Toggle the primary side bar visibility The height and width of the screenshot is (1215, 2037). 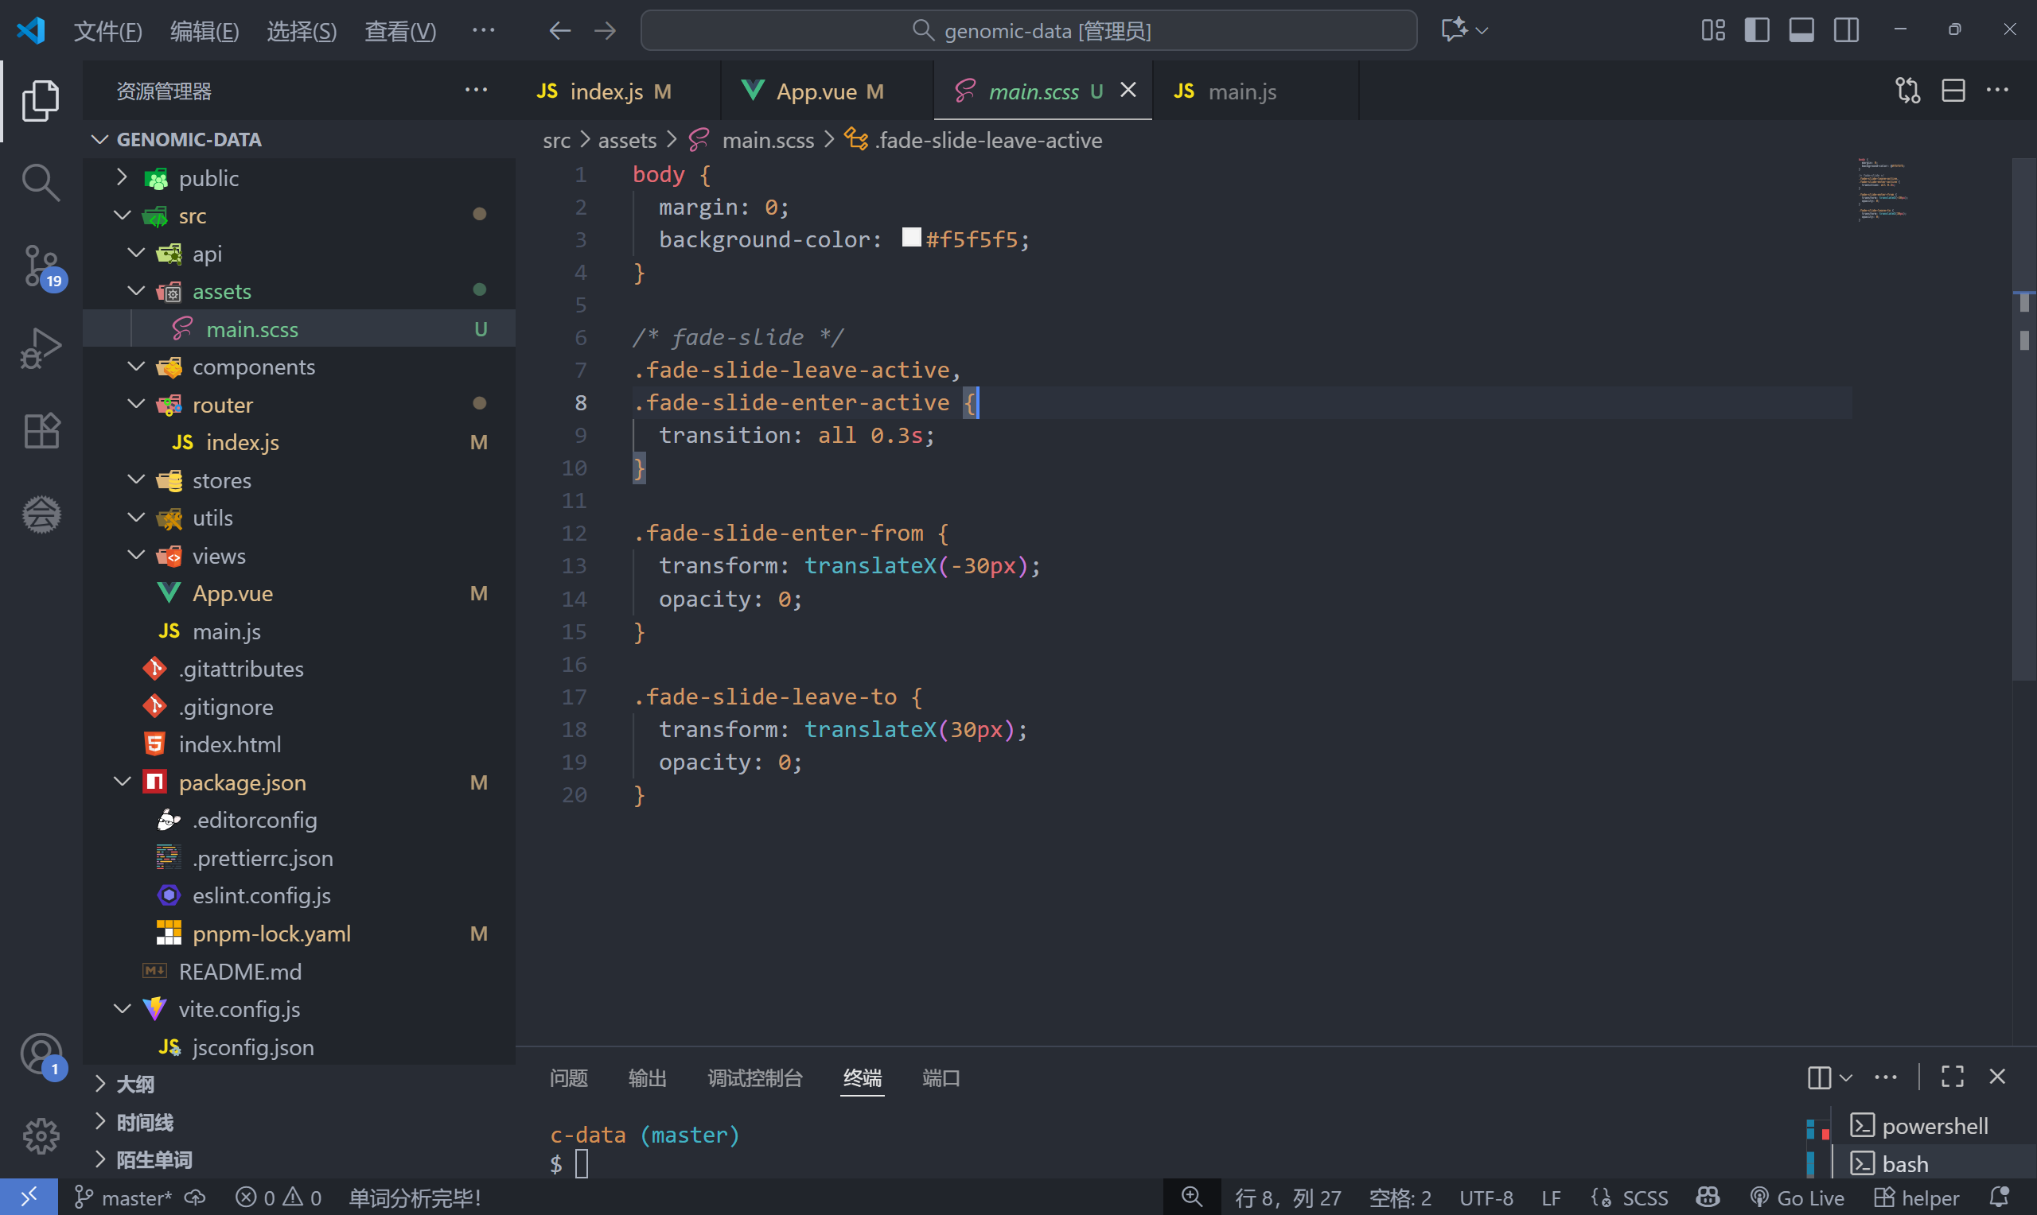[x=1756, y=30]
